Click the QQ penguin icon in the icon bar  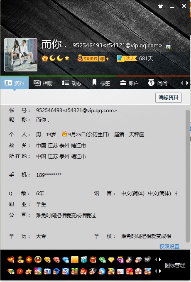click(38, 260)
